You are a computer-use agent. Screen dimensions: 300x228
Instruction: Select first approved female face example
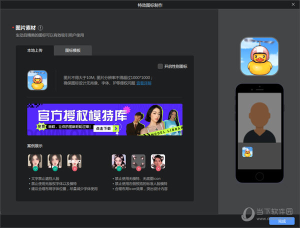[35, 161]
